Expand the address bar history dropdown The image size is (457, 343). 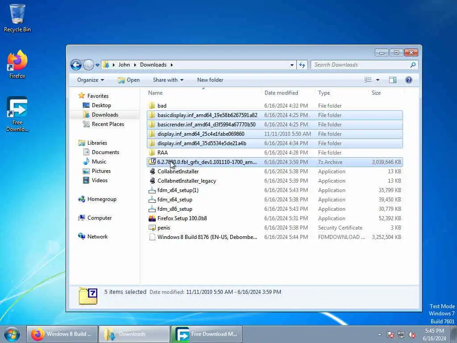[x=292, y=65]
